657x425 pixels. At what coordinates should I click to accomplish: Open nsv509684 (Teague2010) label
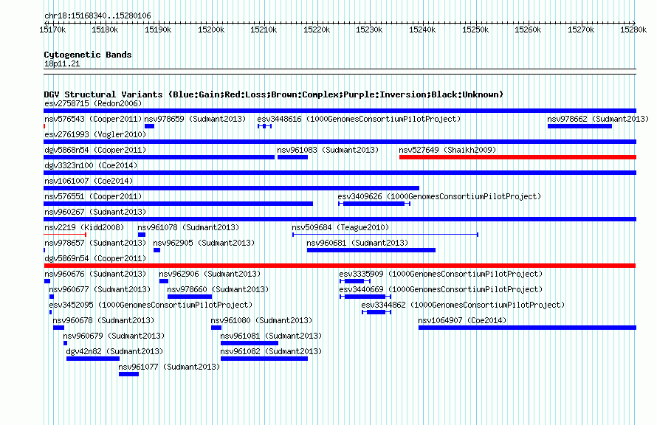coord(340,227)
